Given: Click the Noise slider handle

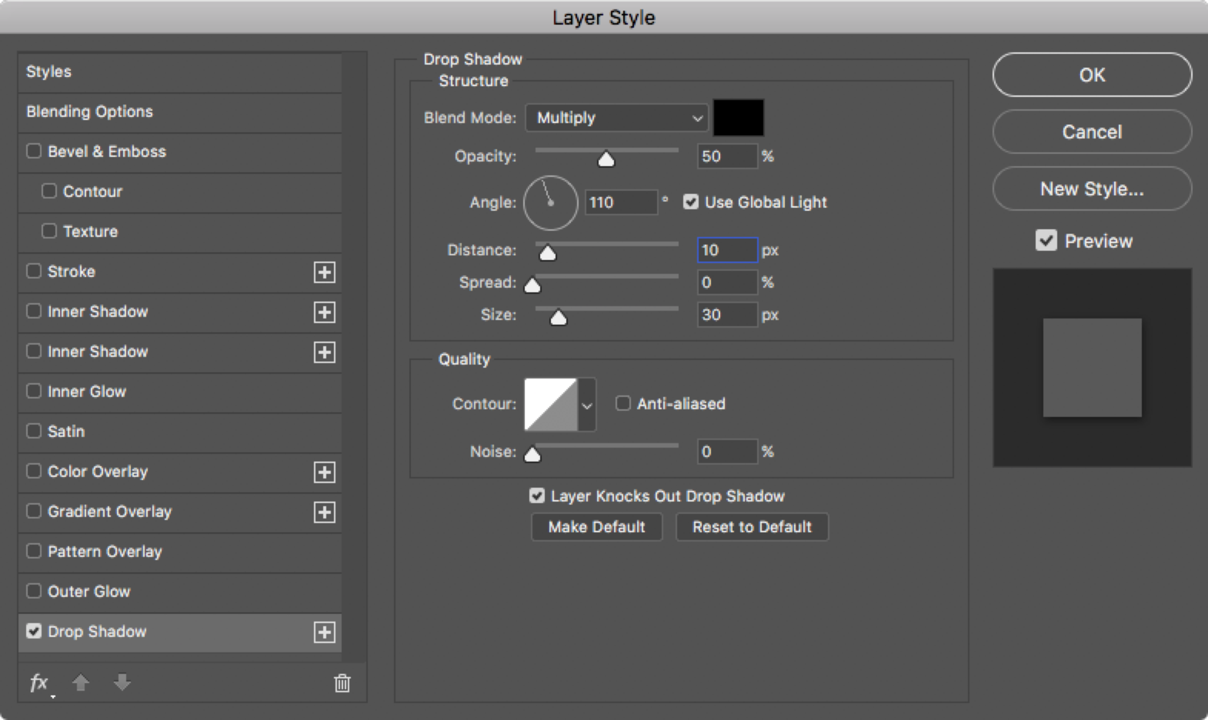Looking at the screenshot, I should tap(532, 454).
